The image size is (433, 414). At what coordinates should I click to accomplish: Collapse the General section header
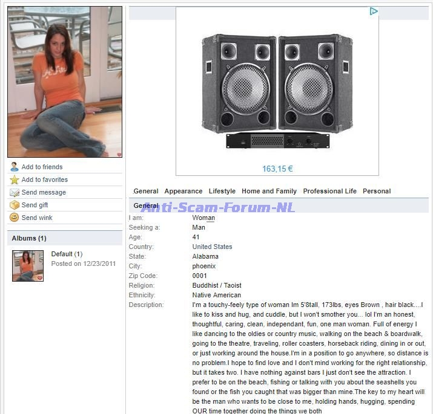(x=146, y=205)
